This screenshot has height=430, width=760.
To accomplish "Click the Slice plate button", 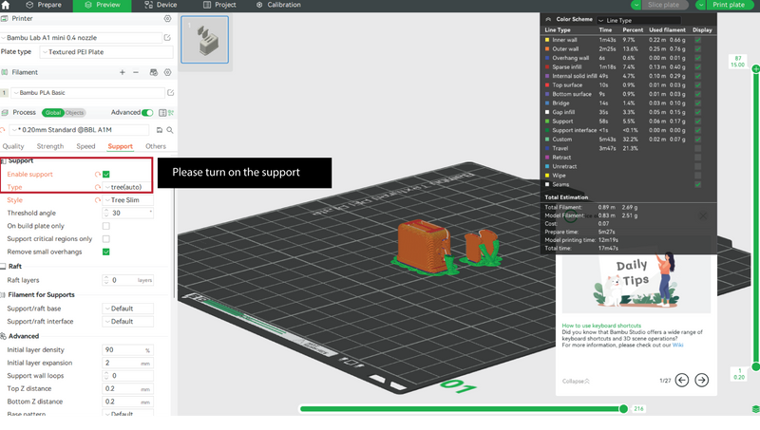I will pos(663,5).
